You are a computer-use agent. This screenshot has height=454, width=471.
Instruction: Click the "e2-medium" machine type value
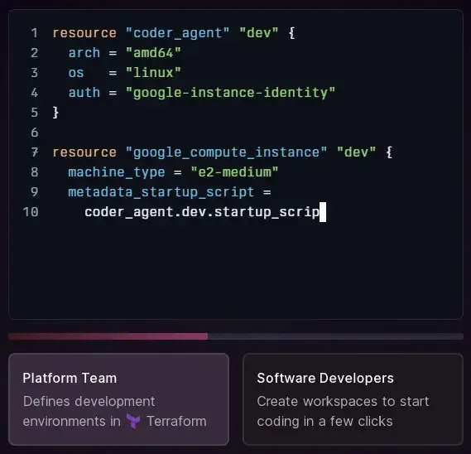(x=234, y=172)
